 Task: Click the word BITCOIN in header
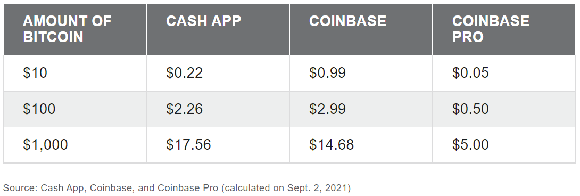click(x=53, y=37)
